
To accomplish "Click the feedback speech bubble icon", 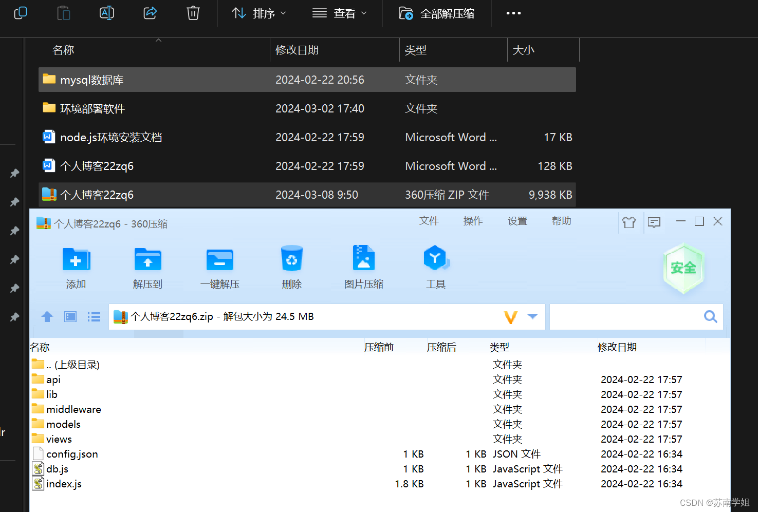I will click(654, 222).
